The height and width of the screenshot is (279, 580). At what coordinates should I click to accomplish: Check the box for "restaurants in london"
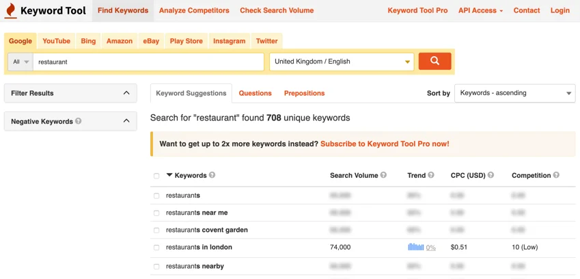(156, 247)
